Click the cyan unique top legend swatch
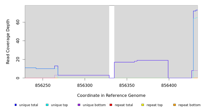Image resolution: width=203 pixels, height=111 pixels. click(x=47, y=105)
